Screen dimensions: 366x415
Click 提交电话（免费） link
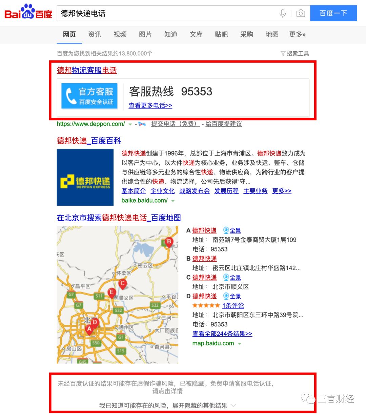click(x=175, y=124)
